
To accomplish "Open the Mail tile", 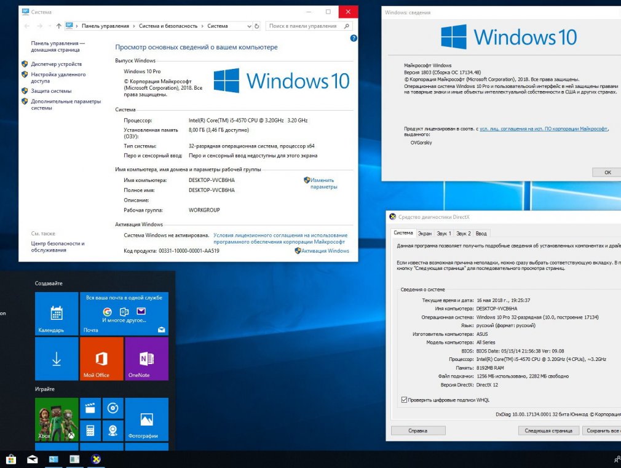I will 124,314.
